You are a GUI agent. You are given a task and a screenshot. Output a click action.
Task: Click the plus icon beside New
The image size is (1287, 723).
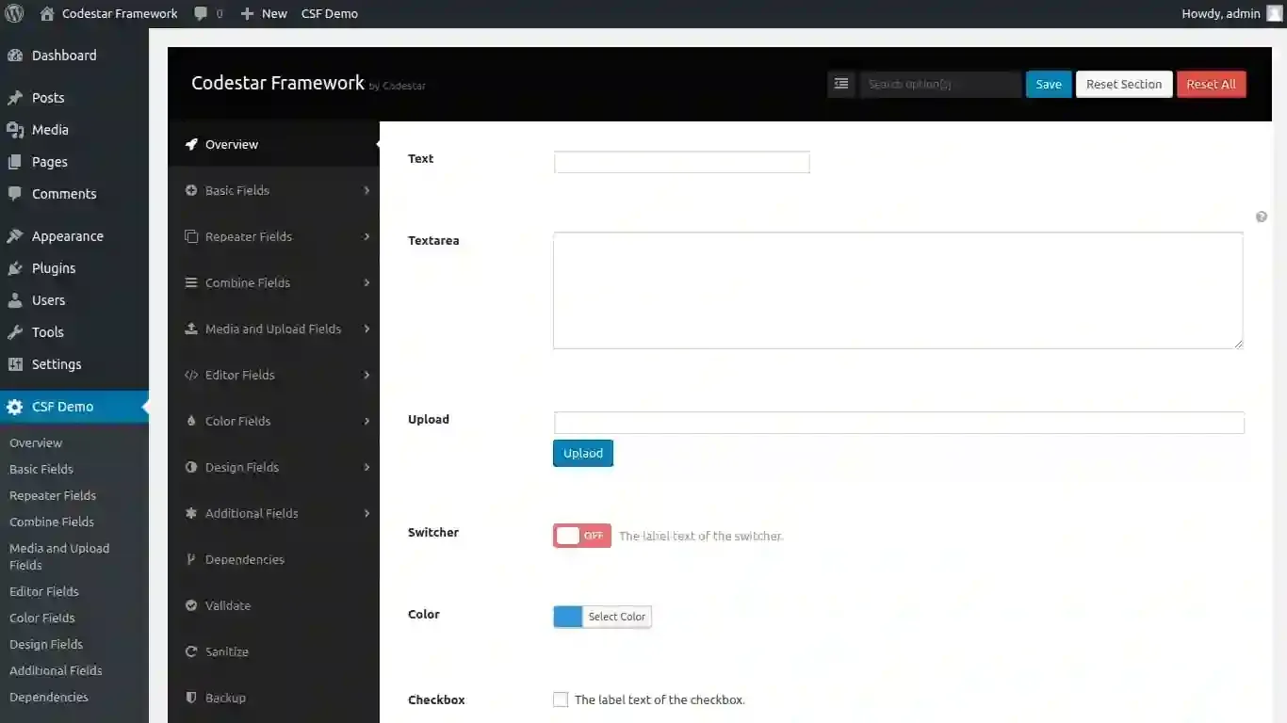tap(247, 14)
